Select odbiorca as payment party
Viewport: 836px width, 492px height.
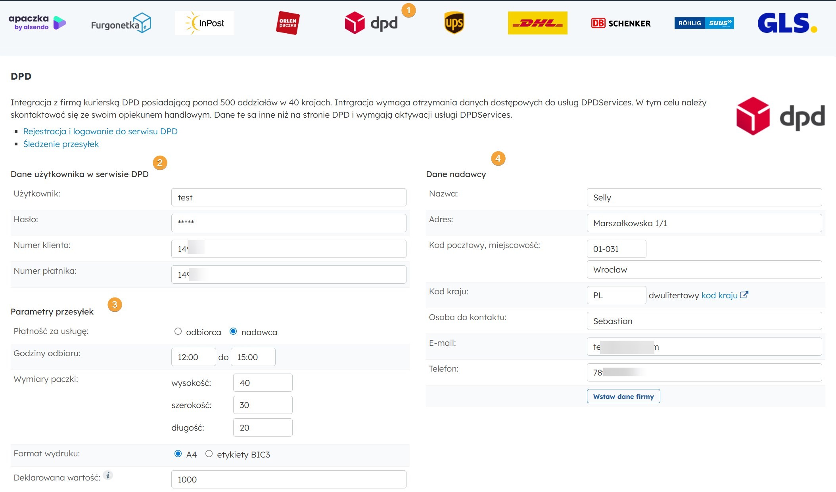178,331
